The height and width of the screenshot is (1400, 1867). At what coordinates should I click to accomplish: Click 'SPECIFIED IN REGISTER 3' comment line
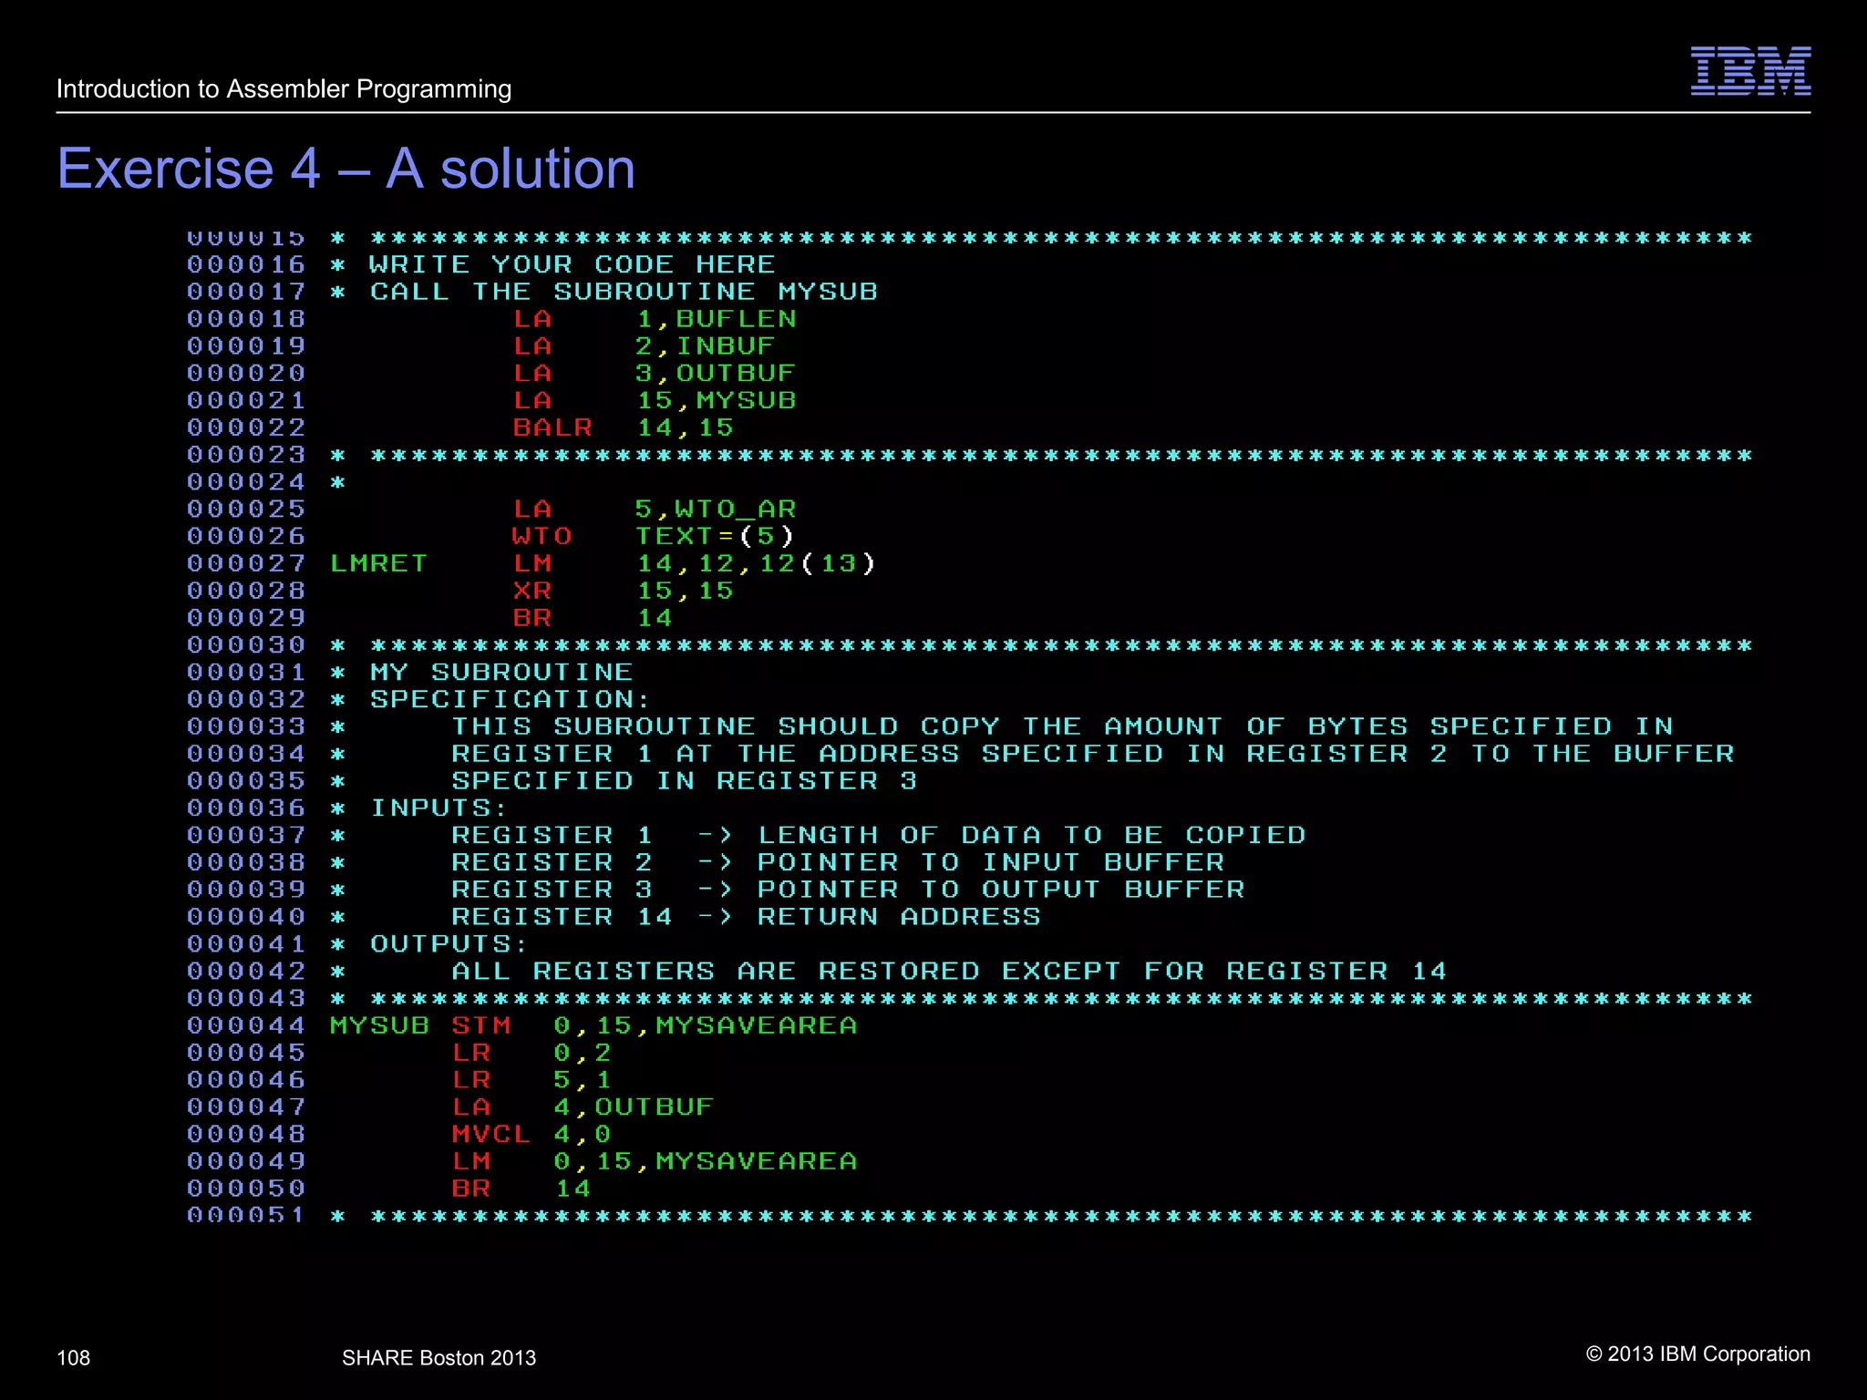[x=685, y=781]
